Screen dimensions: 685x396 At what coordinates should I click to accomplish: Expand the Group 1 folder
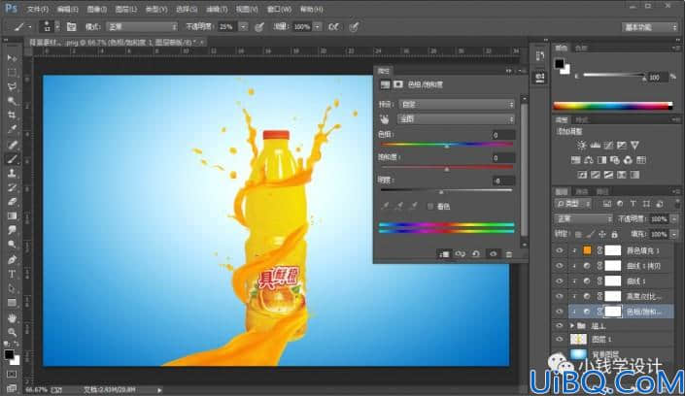pyautogui.click(x=572, y=326)
